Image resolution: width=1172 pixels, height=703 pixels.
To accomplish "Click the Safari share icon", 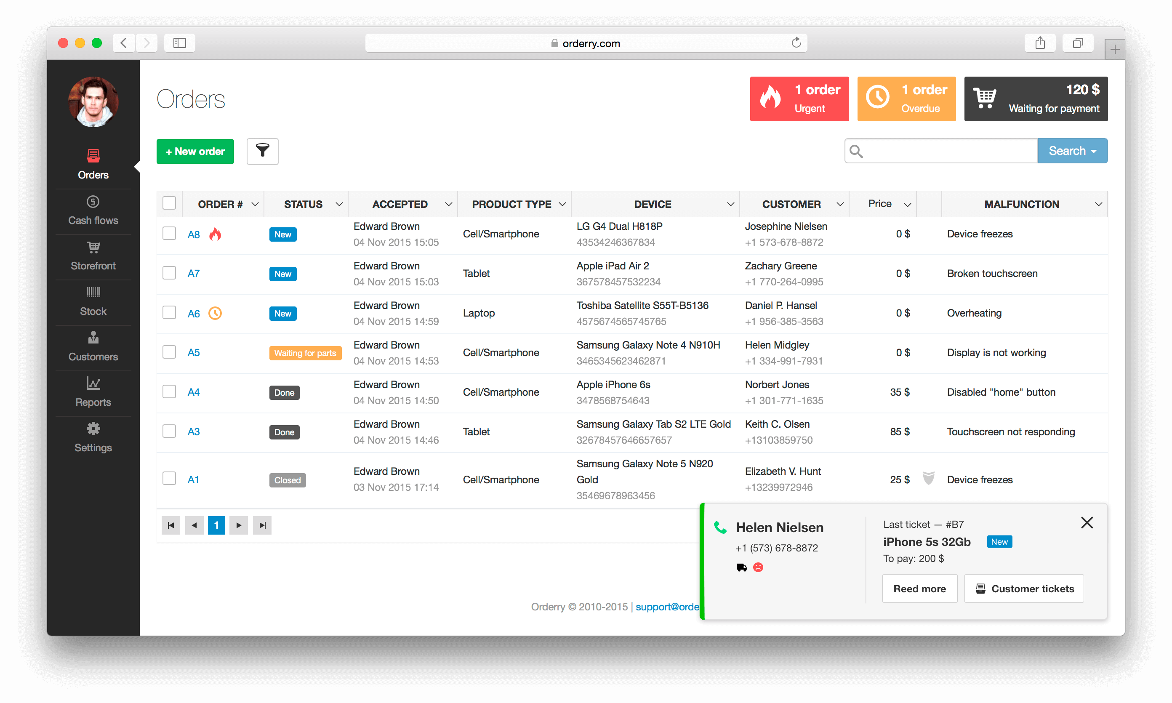I will coord(1040,43).
